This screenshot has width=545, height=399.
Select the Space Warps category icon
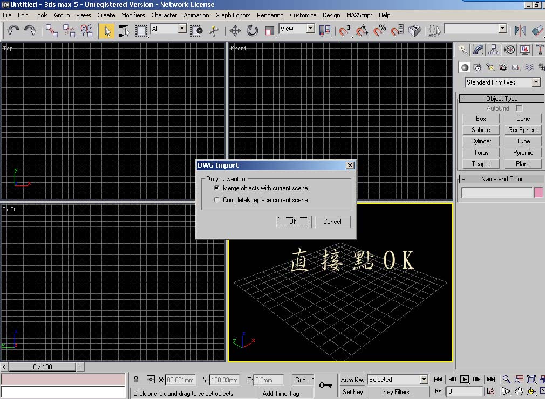pyautogui.click(x=529, y=67)
